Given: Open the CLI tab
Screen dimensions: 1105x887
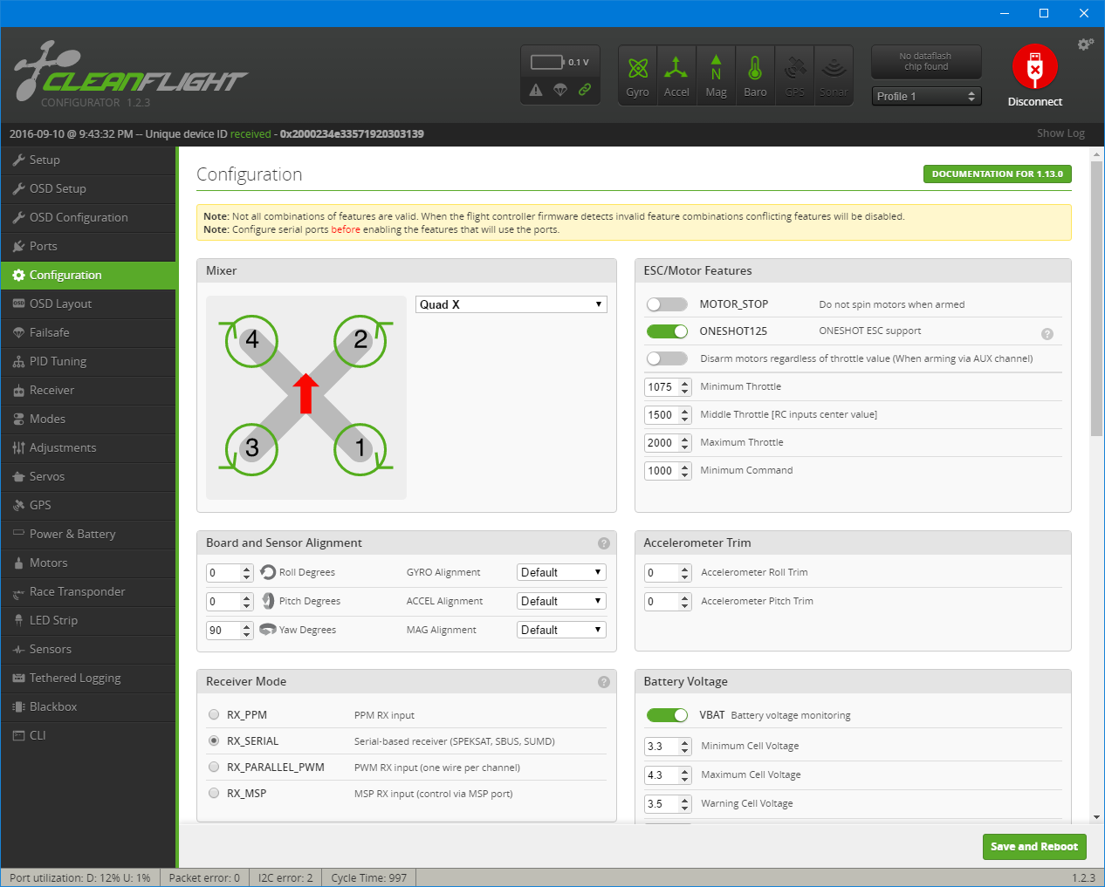Looking at the screenshot, I should [88, 736].
